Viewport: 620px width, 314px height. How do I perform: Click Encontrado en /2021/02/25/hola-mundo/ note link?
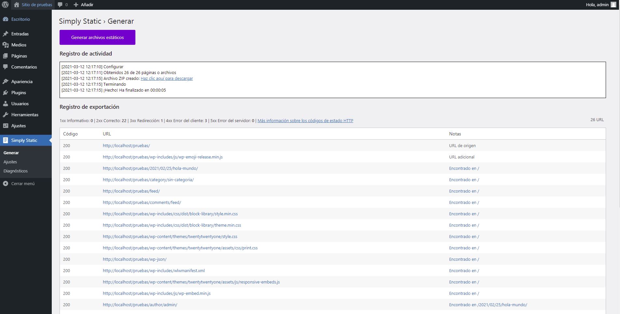(488, 305)
